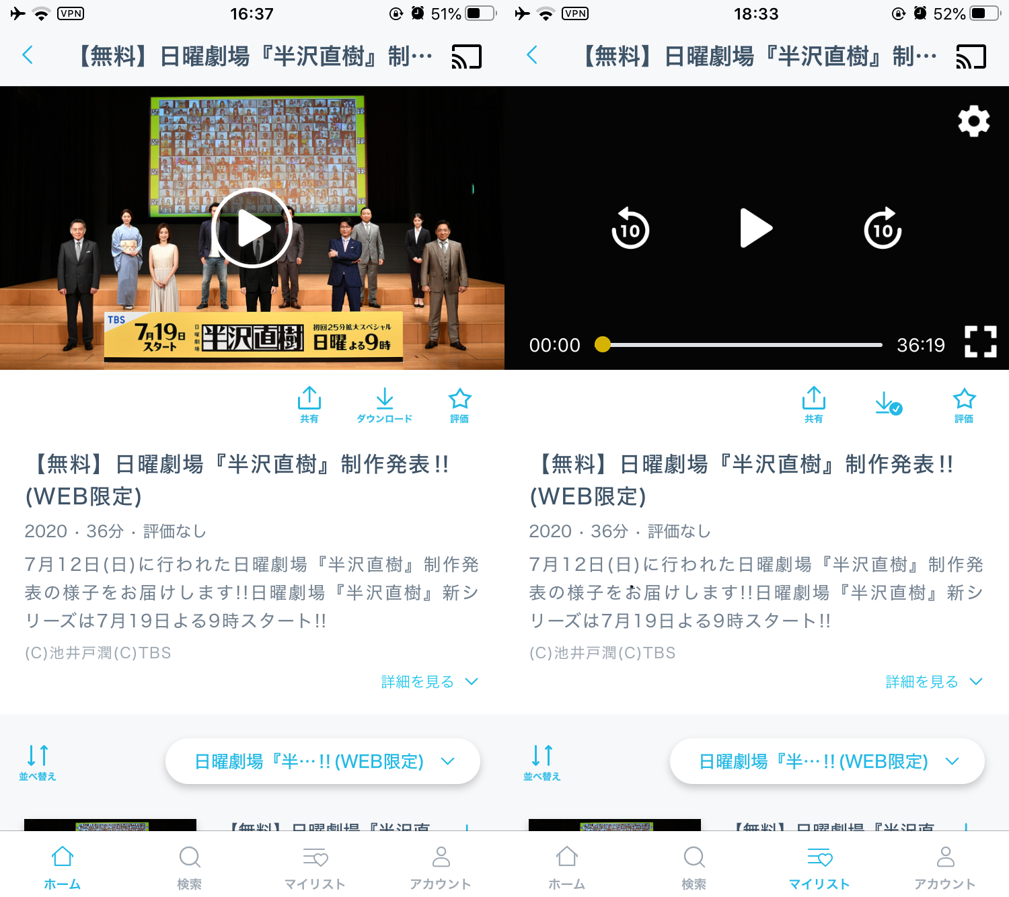
Task: Open season dropdown on left screen
Action: (x=323, y=761)
